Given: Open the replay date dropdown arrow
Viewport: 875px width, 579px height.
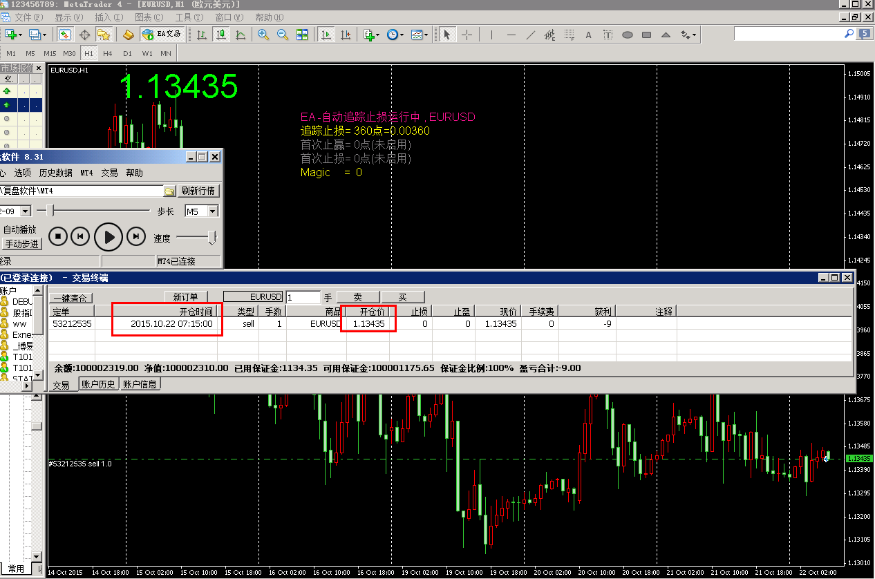Looking at the screenshot, I should [26, 211].
